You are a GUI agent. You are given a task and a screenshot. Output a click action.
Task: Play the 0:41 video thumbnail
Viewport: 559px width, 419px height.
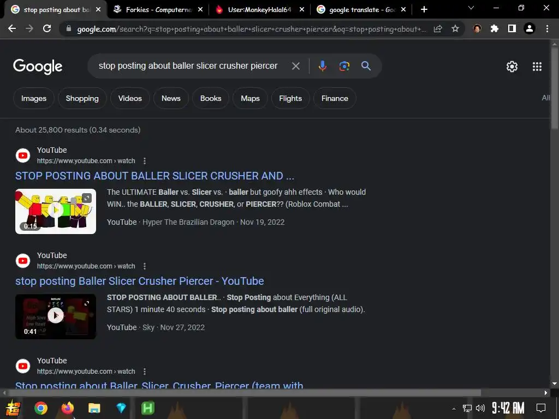[56, 316]
